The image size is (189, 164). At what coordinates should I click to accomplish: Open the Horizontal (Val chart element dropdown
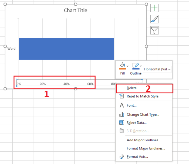(x=157, y=69)
